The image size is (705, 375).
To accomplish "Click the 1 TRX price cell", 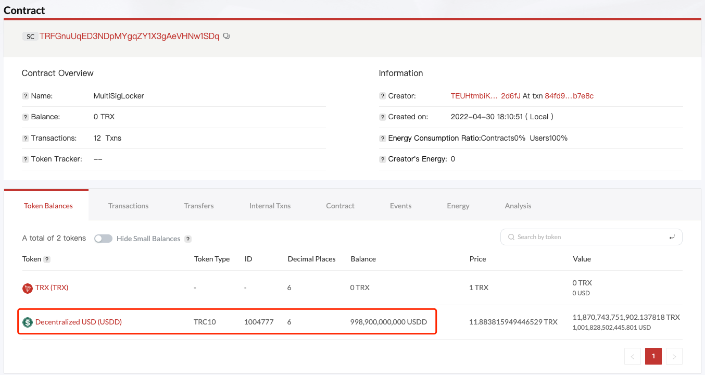I will coord(479,288).
